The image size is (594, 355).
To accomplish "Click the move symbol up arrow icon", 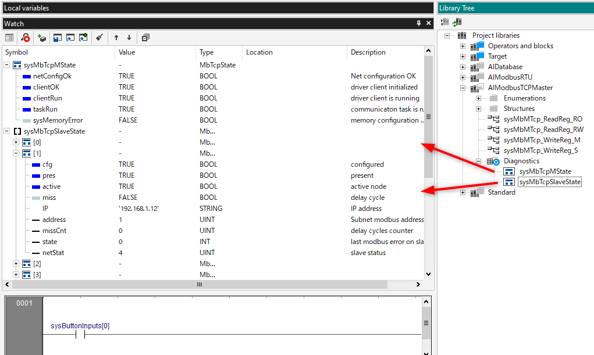I will coord(114,37).
